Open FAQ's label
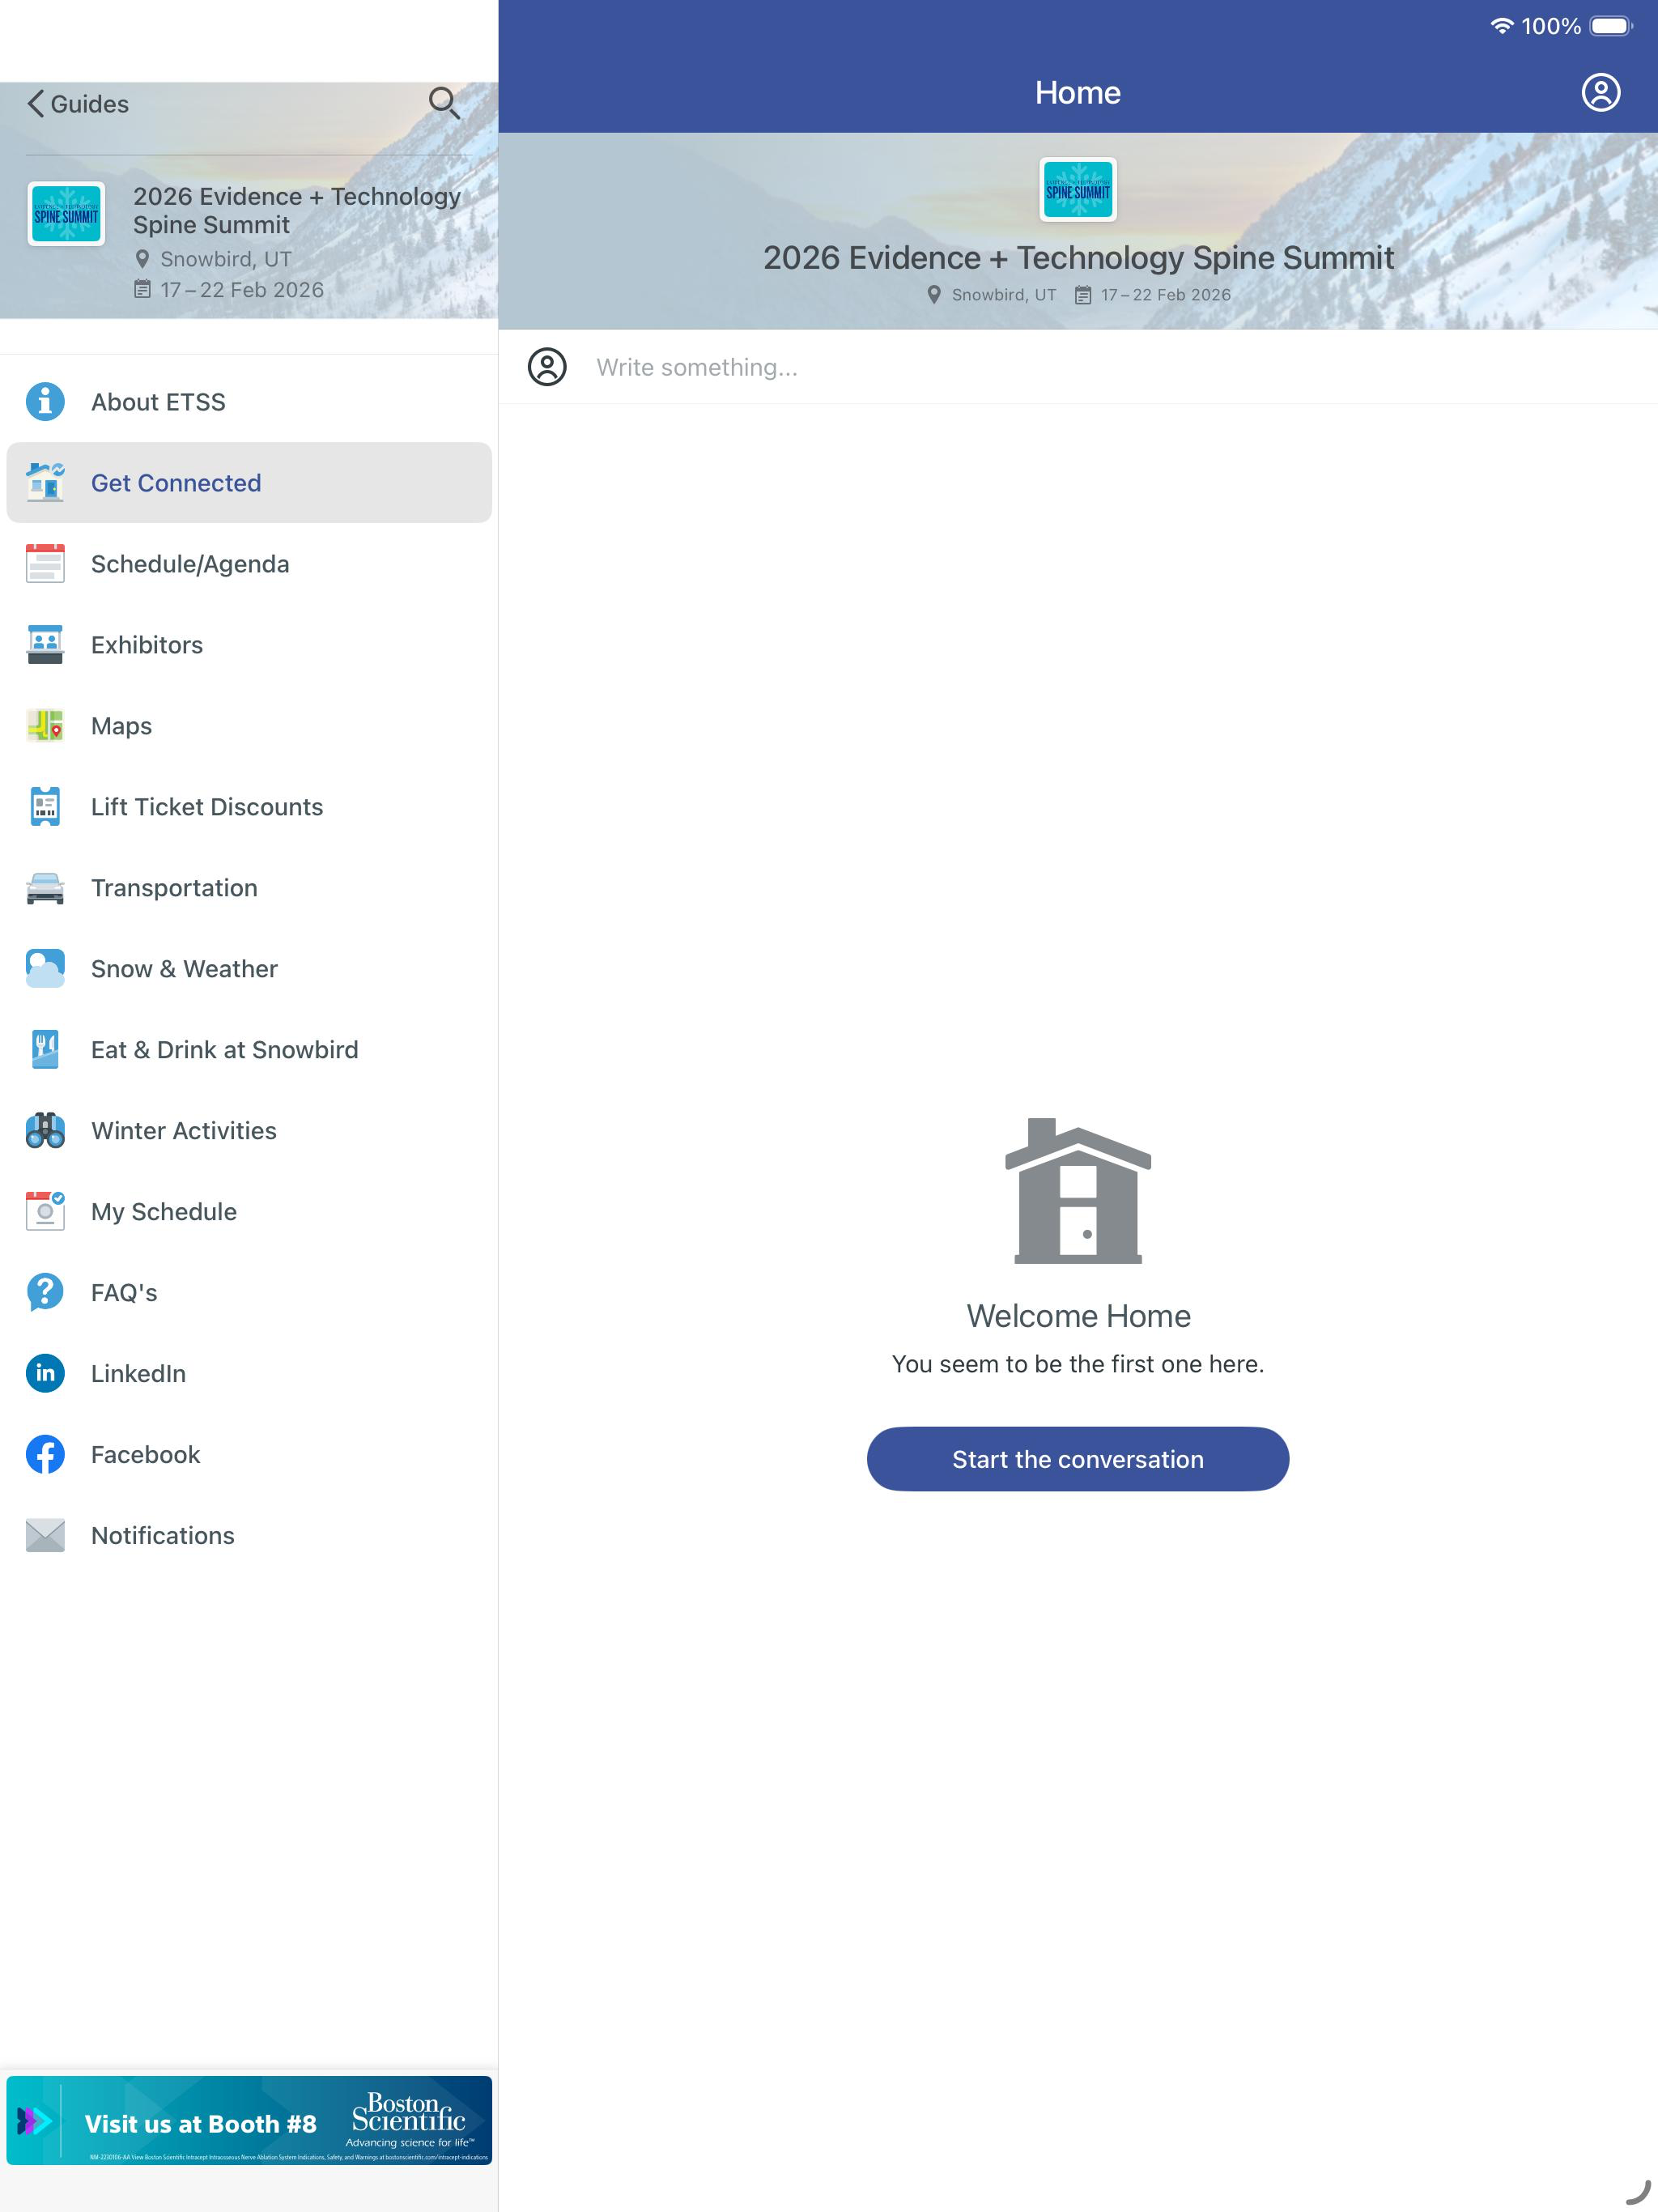The width and height of the screenshot is (1658, 2212). click(x=124, y=1293)
